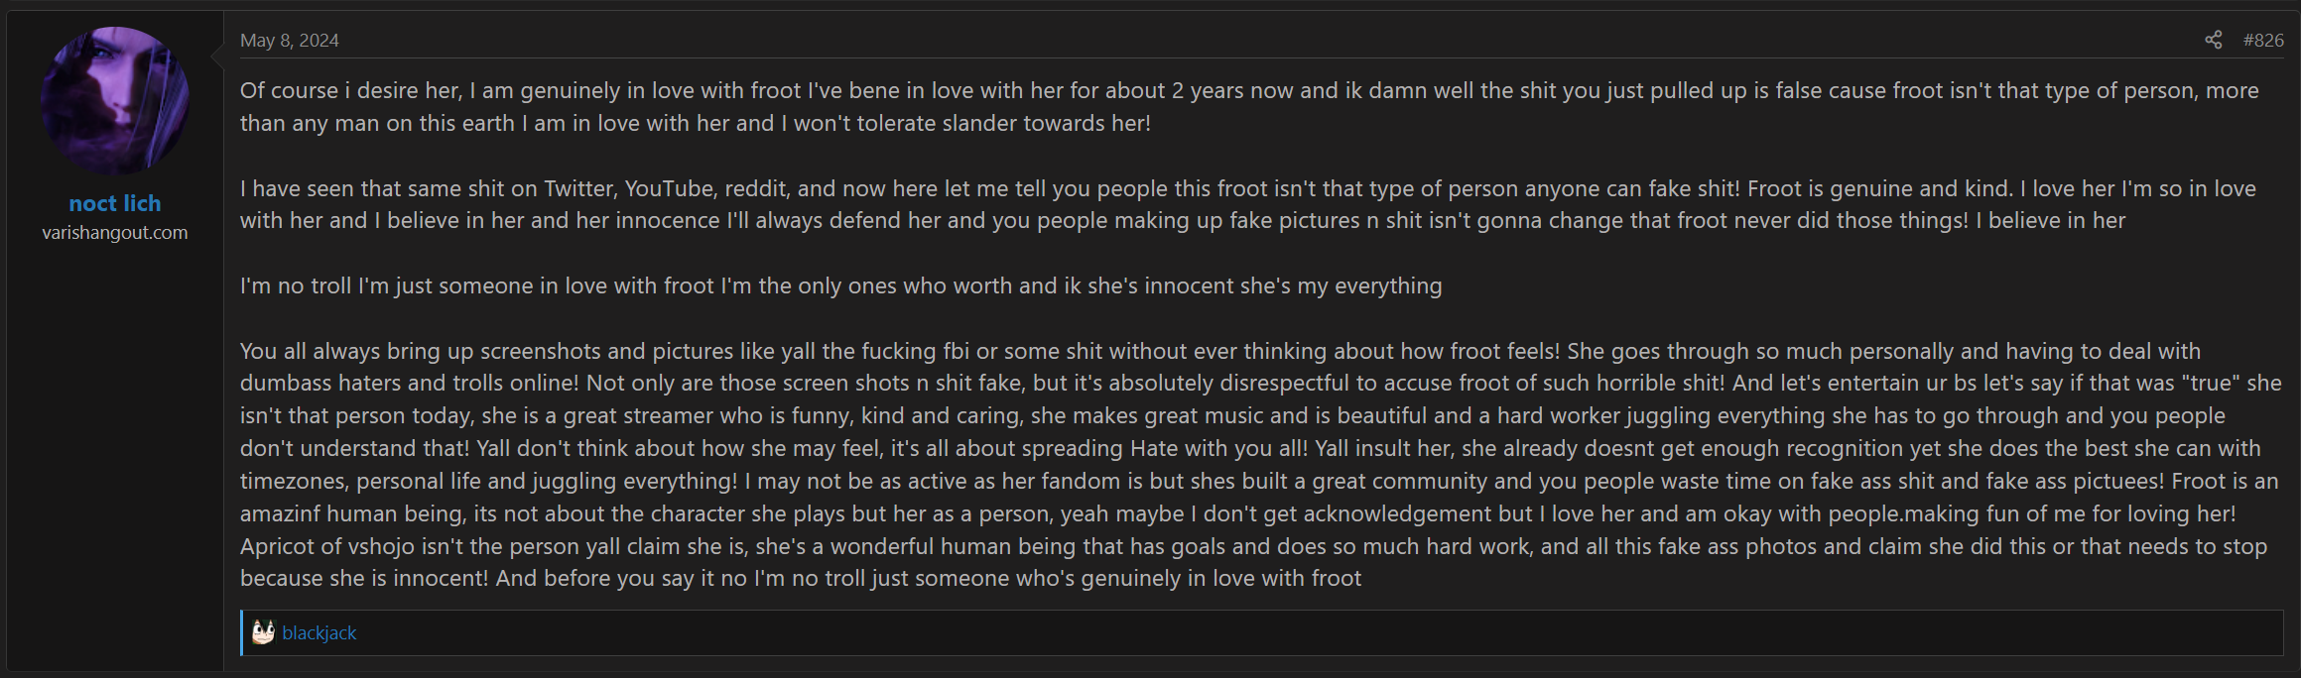Image resolution: width=2301 pixels, height=678 pixels.
Task: Open the blackjack reaction user link
Action: (319, 632)
